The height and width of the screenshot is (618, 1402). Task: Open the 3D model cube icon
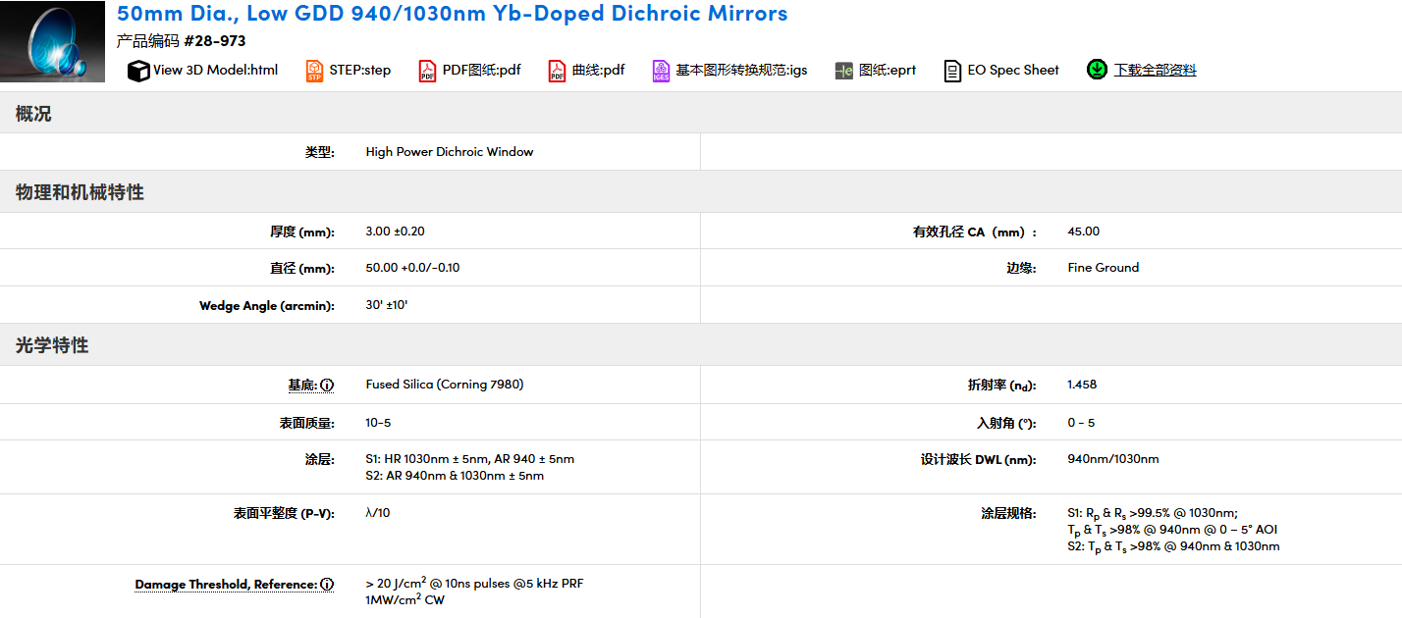pos(138,71)
